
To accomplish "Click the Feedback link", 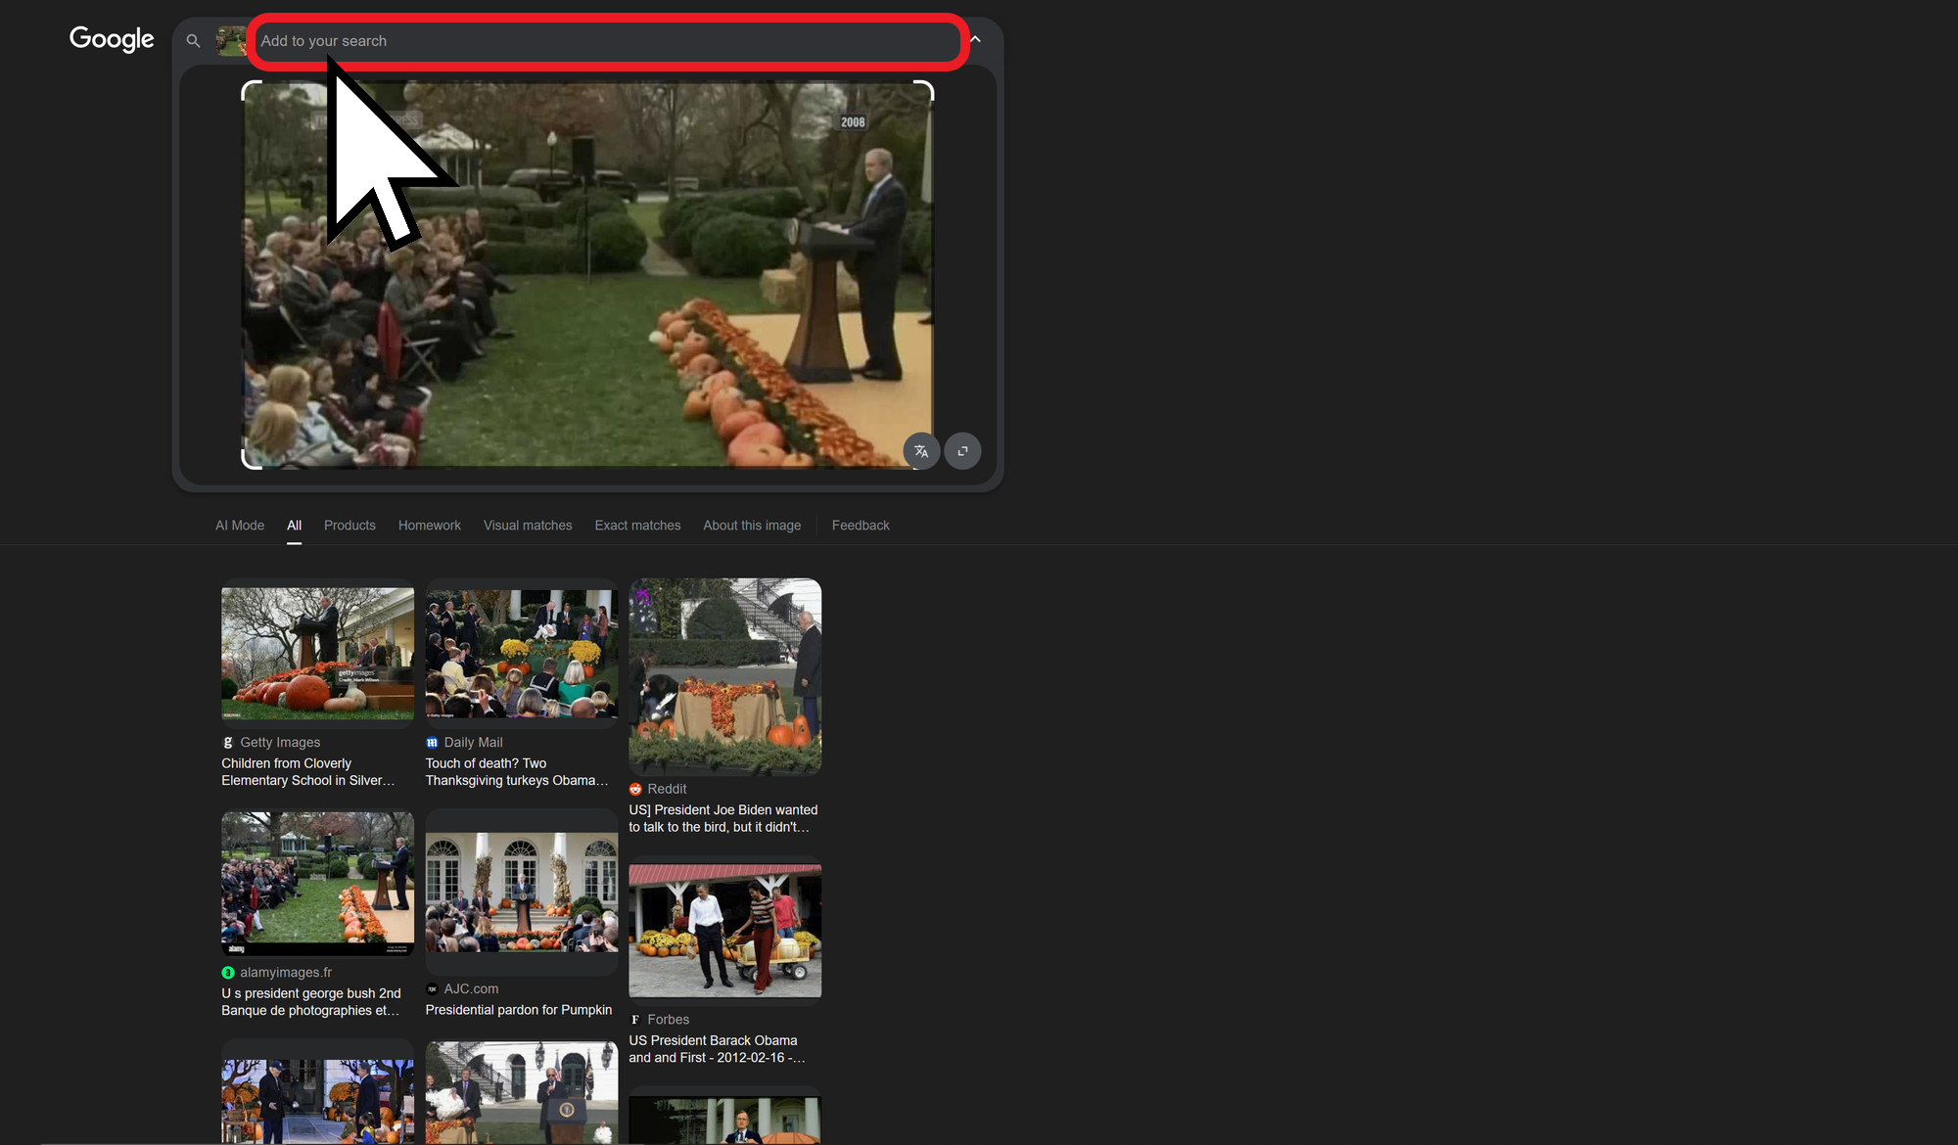I will pyautogui.click(x=861, y=526).
